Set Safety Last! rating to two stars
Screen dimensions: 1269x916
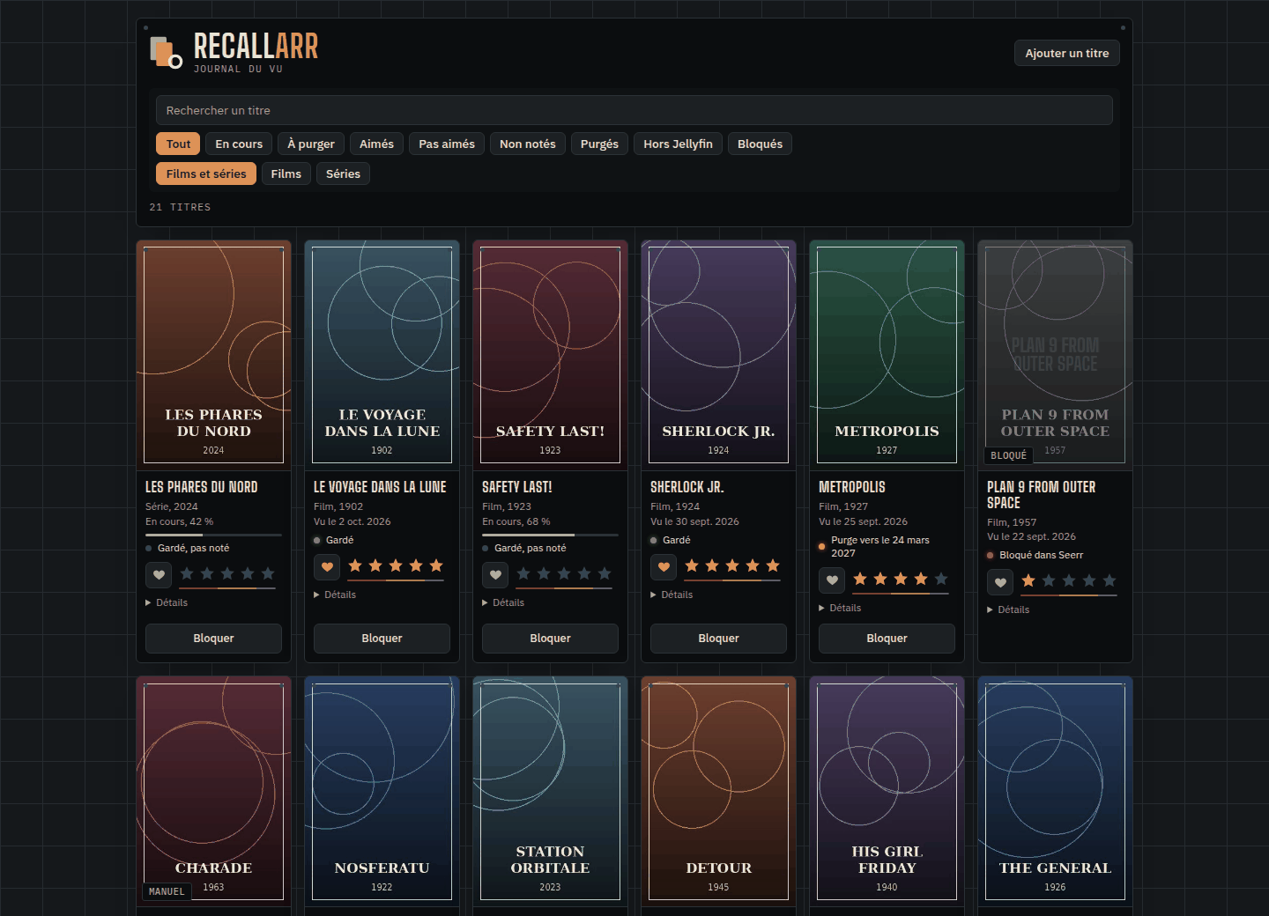click(x=544, y=574)
